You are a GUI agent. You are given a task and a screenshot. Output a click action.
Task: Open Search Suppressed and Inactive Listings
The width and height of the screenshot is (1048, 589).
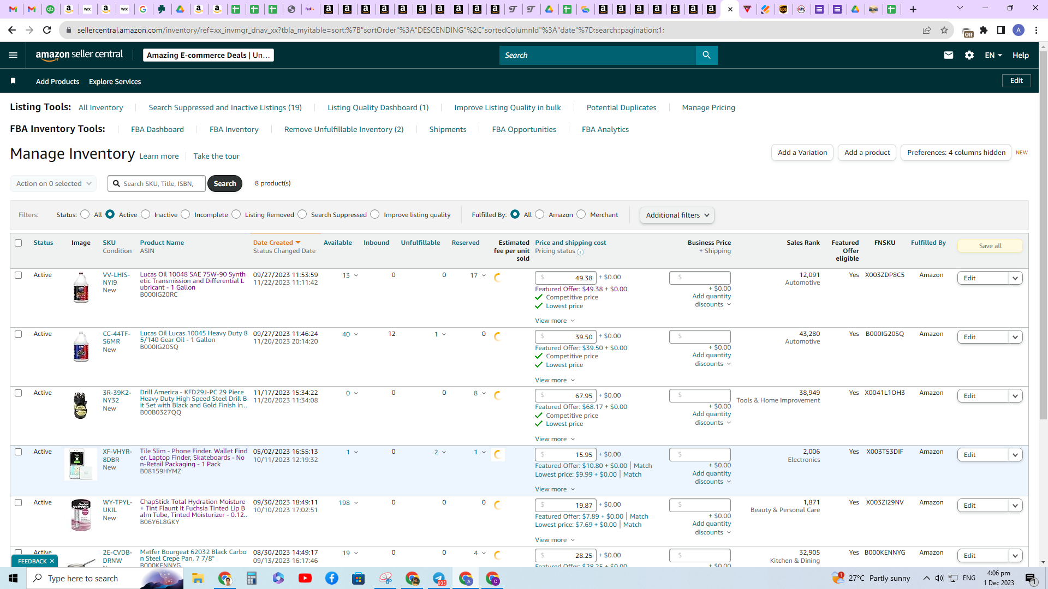pos(225,107)
